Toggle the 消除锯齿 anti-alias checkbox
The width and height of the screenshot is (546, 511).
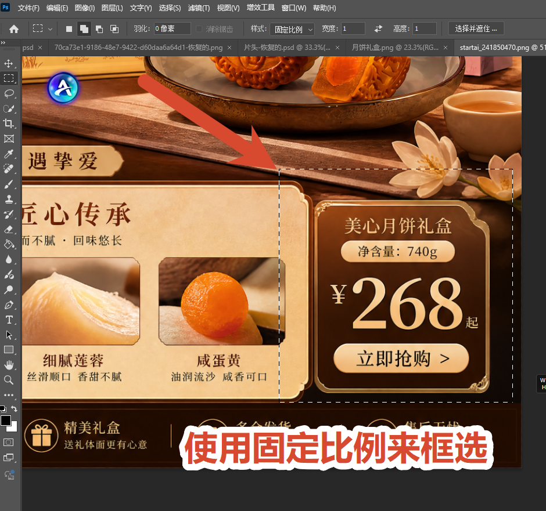pyautogui.click(x=199, y=29)
